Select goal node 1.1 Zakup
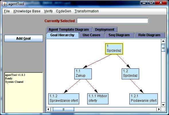Image resolution: width=169 pixels, height=115 pixels. click(83, 74)
